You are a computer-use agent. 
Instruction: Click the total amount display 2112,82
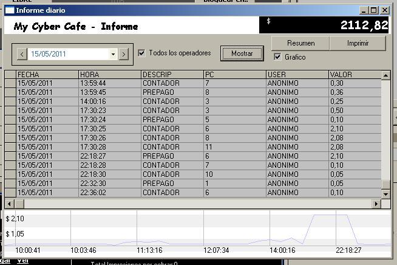tap(324, 25)
